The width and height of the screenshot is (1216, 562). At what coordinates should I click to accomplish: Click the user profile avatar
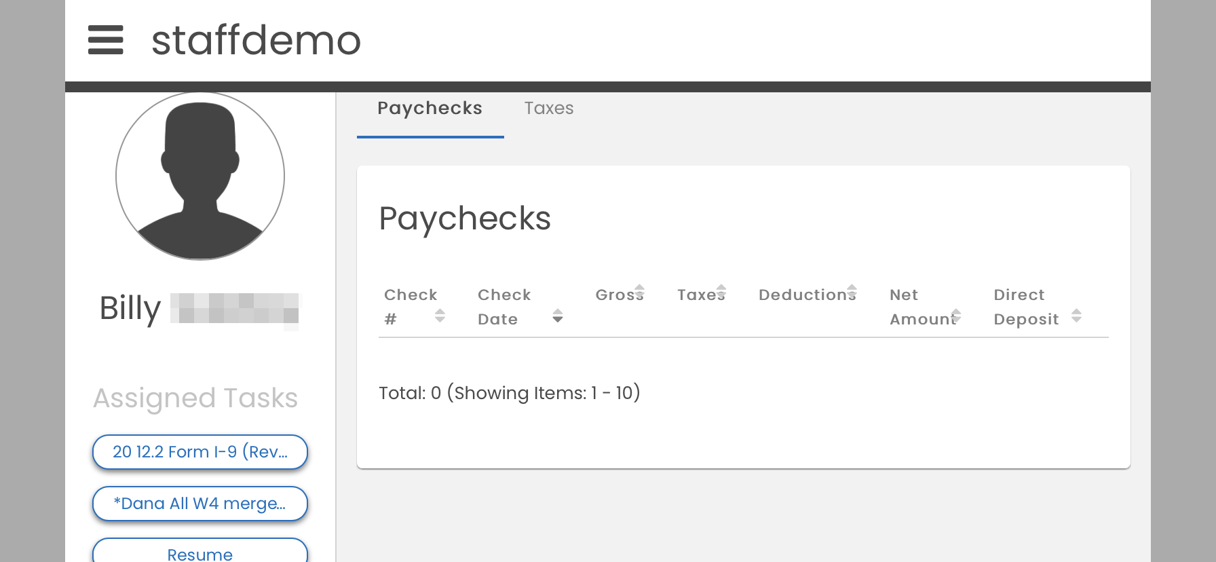click(x=200, y=176)
